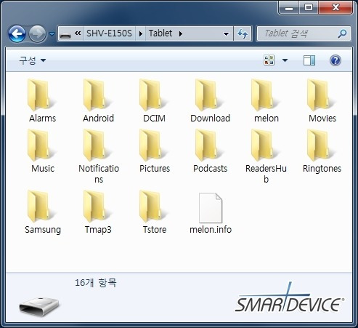This screenshot has width=358, height=328.
Task: Select the Pictures folder icon
Action: [x=154, y=145]
